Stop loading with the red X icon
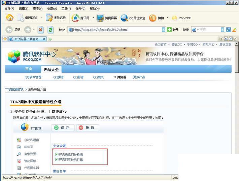Image resolution: width=239 pixels, height=181 pixels. click(x=40, y=30)
